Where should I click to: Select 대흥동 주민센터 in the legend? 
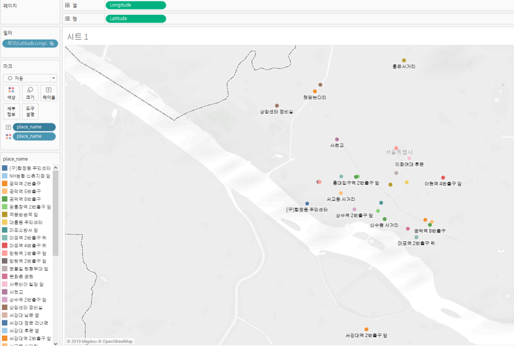[x=26, y=222]
